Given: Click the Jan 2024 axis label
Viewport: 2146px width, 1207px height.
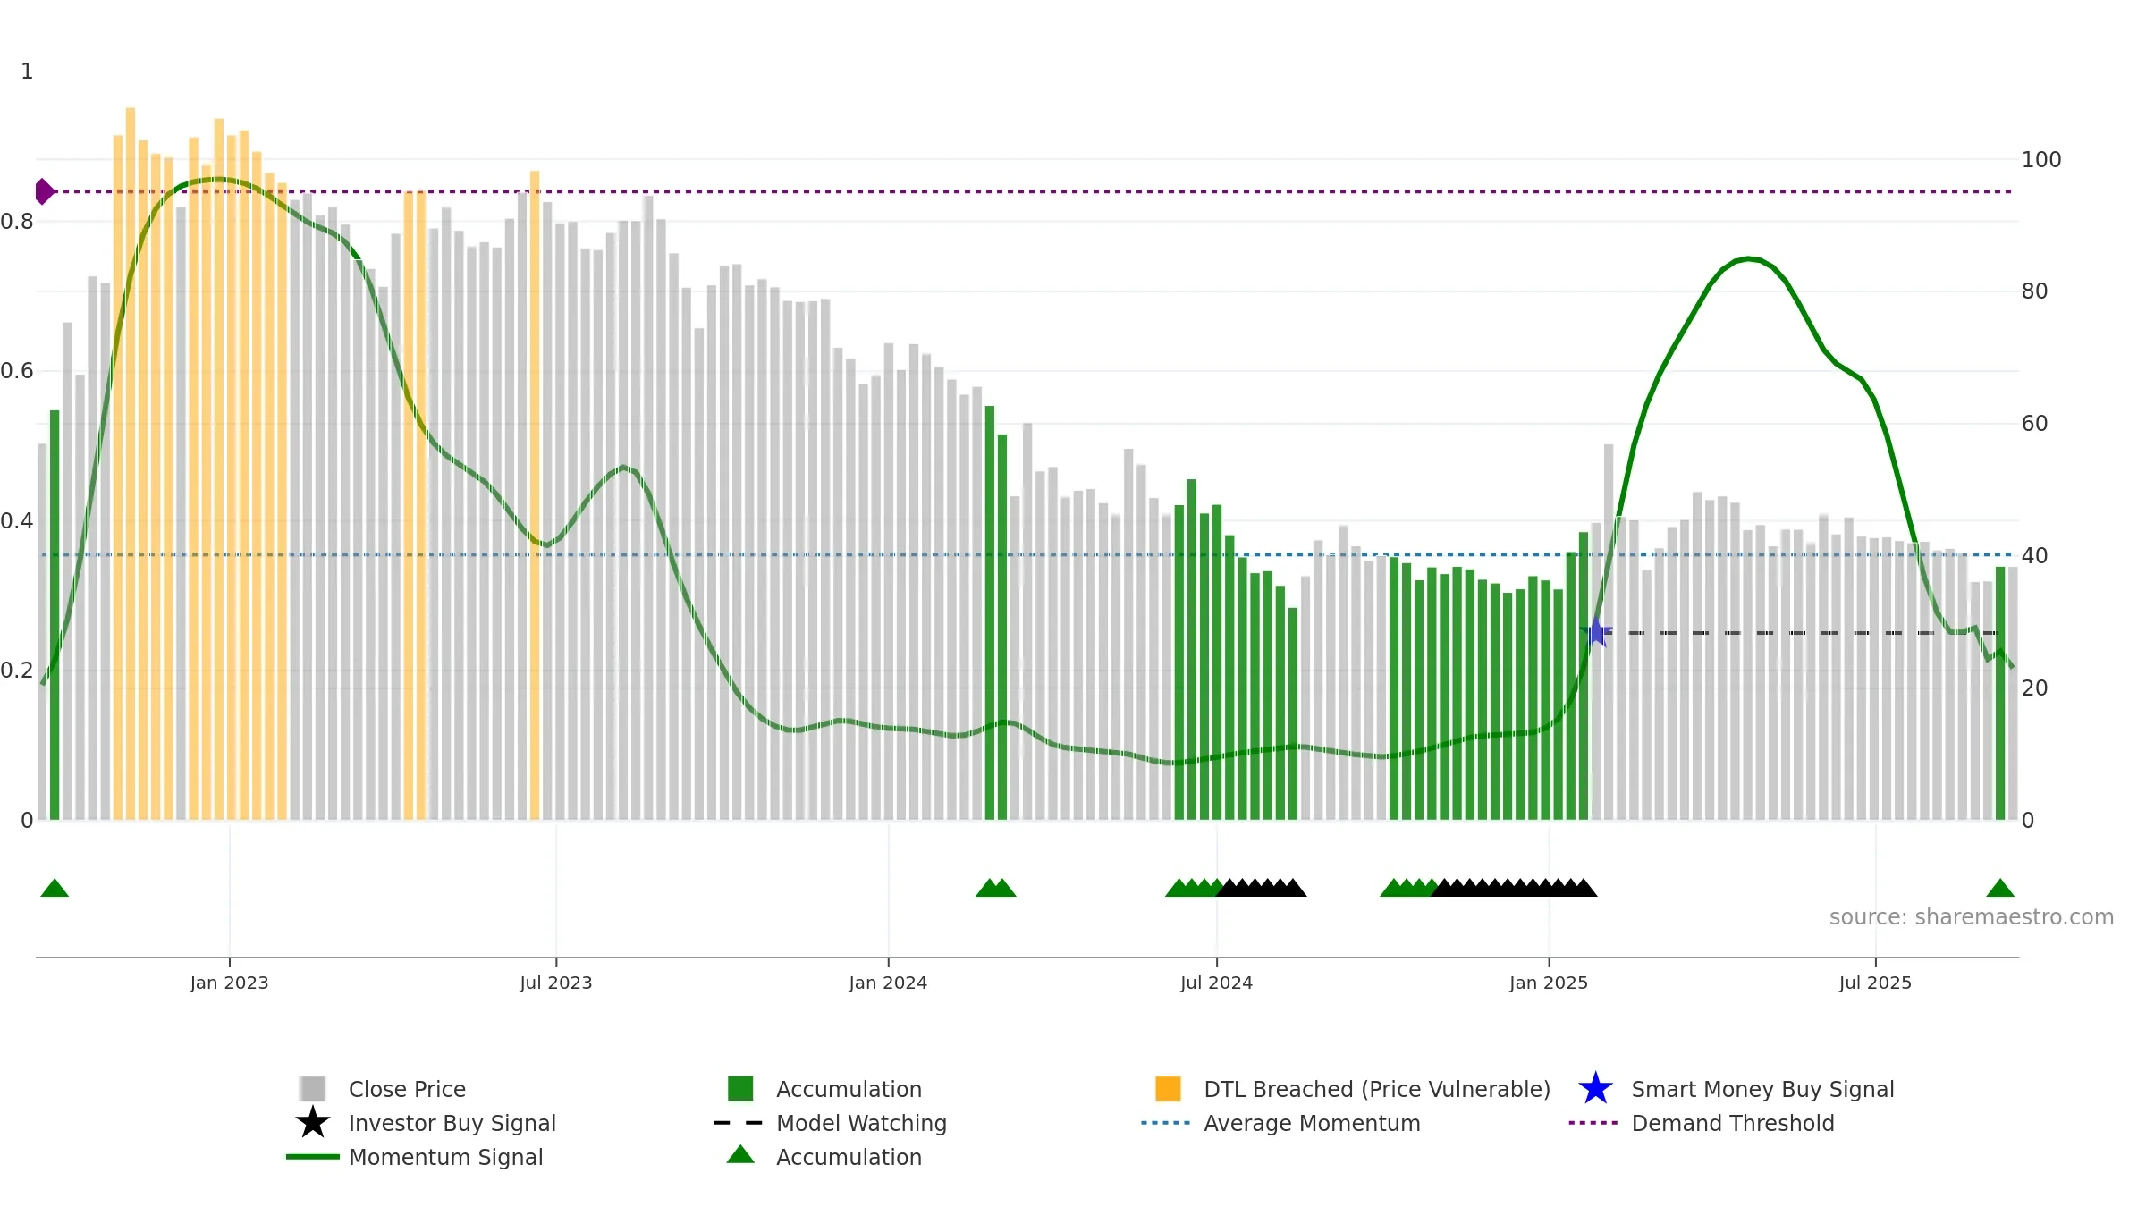Looking at the screenshot, I should point(888,983).
